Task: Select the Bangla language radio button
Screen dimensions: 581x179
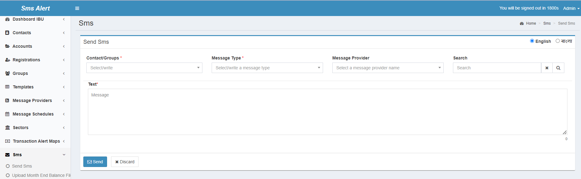Action: [x=558, y=41]
